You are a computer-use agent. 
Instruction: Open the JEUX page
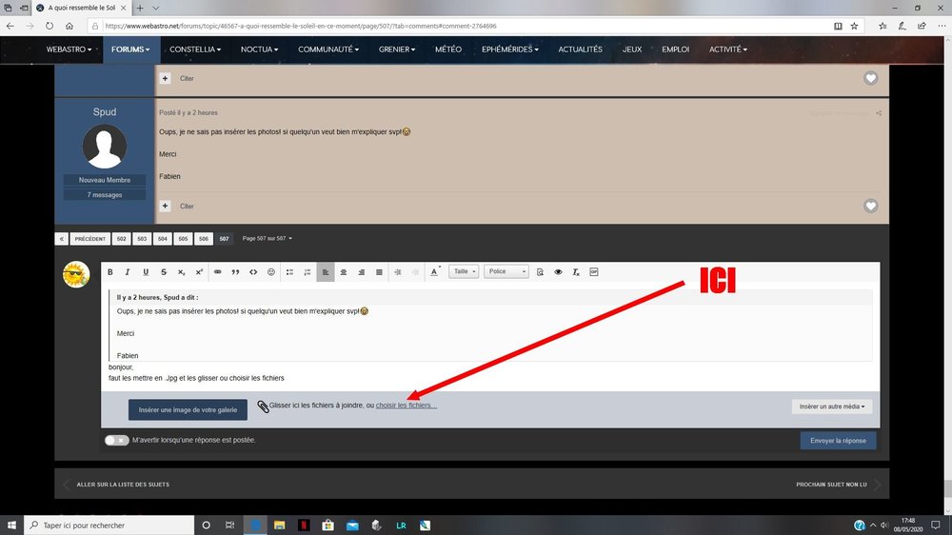pos(631,50)
